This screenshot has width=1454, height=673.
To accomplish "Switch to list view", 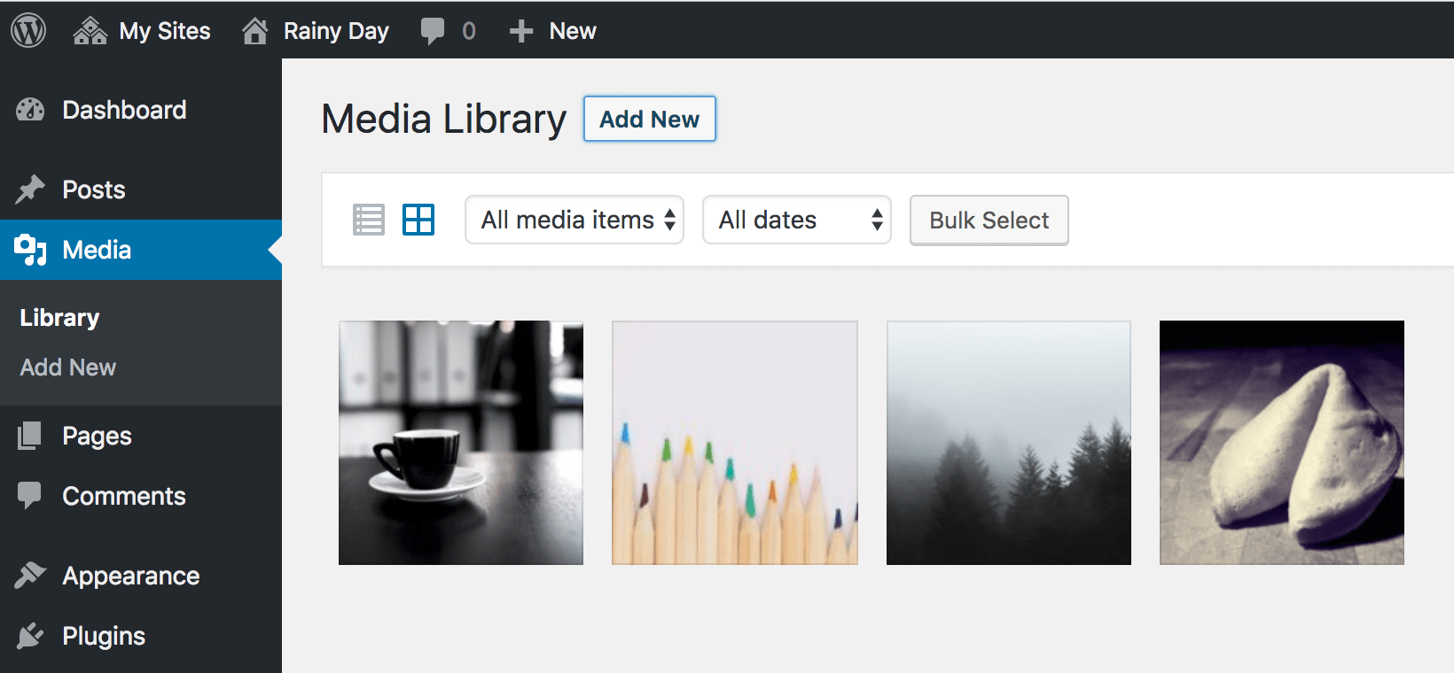I will 369,220.
